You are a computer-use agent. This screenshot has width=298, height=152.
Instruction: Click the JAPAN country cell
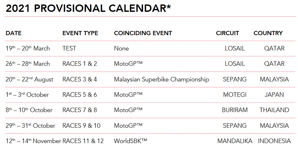(x=274, y=95)
